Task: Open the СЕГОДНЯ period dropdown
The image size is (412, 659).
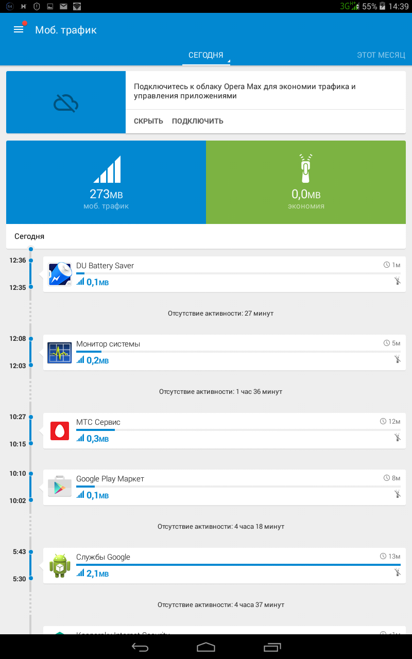Action: [206, 55]
